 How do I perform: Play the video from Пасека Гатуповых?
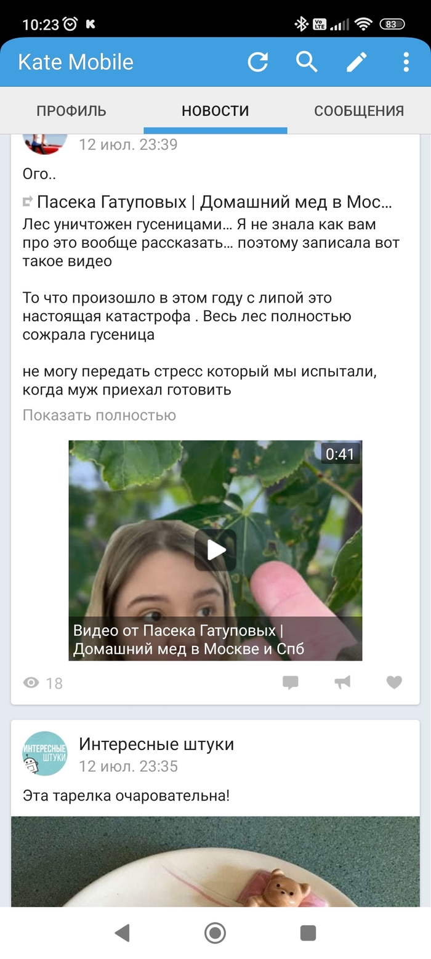(x=216, y=550)
